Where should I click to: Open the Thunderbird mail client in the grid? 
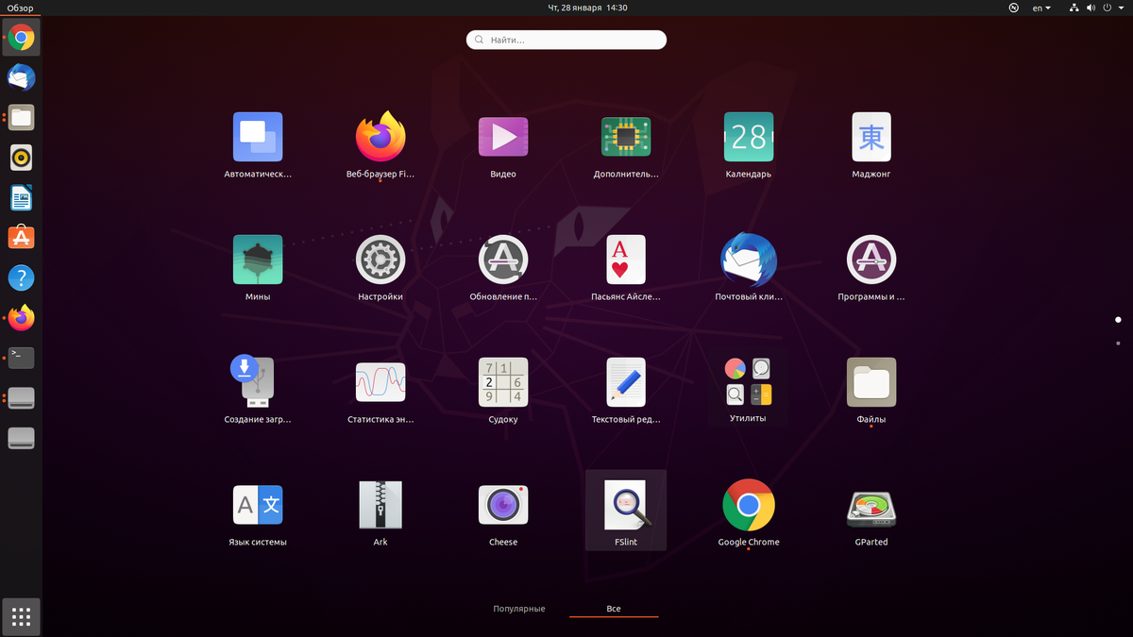click(749, 260)
